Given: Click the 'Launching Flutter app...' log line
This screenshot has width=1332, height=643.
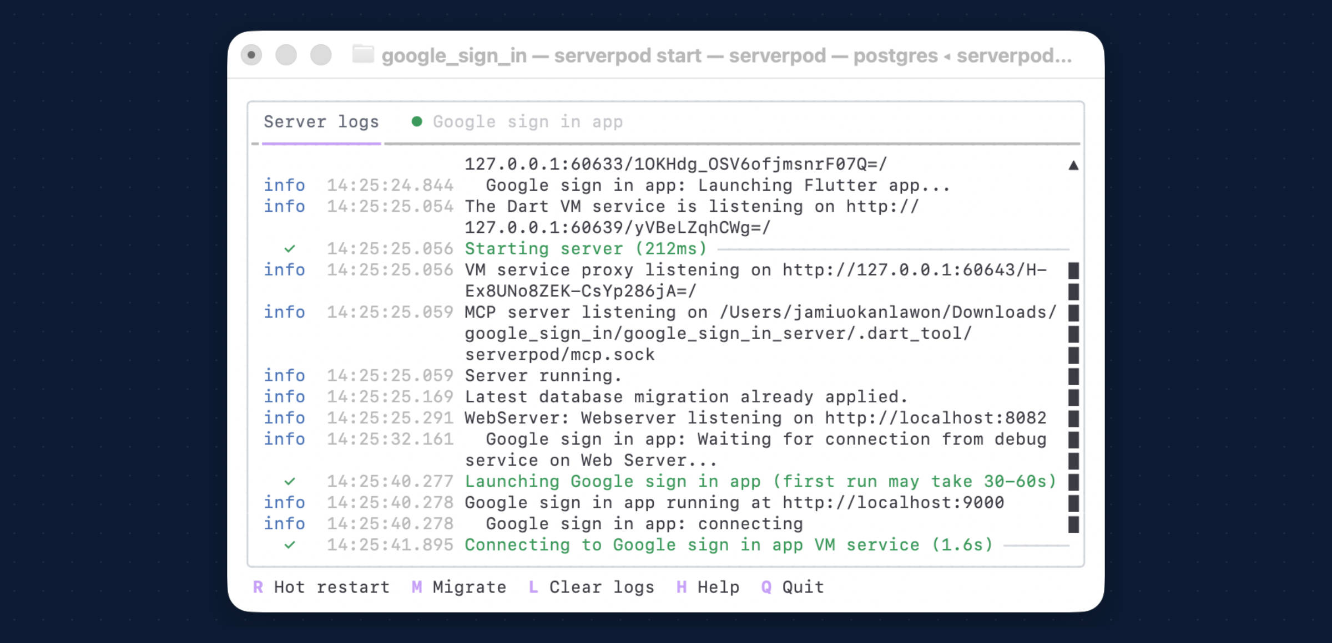Looking at the screenshot, I should click(x=718, y=185).
